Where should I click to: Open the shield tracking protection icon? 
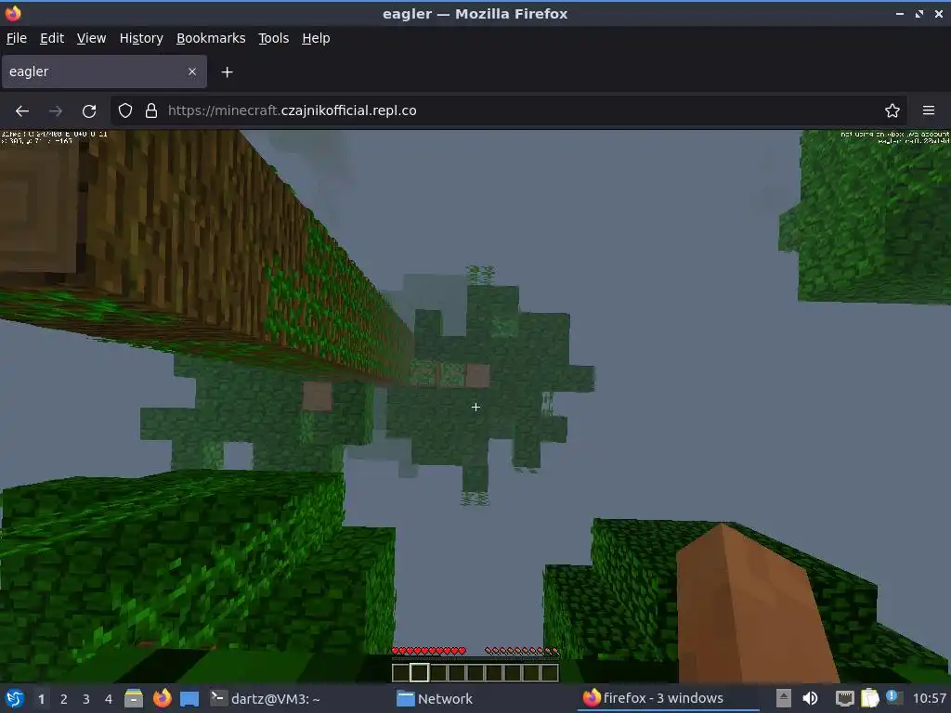125,110
